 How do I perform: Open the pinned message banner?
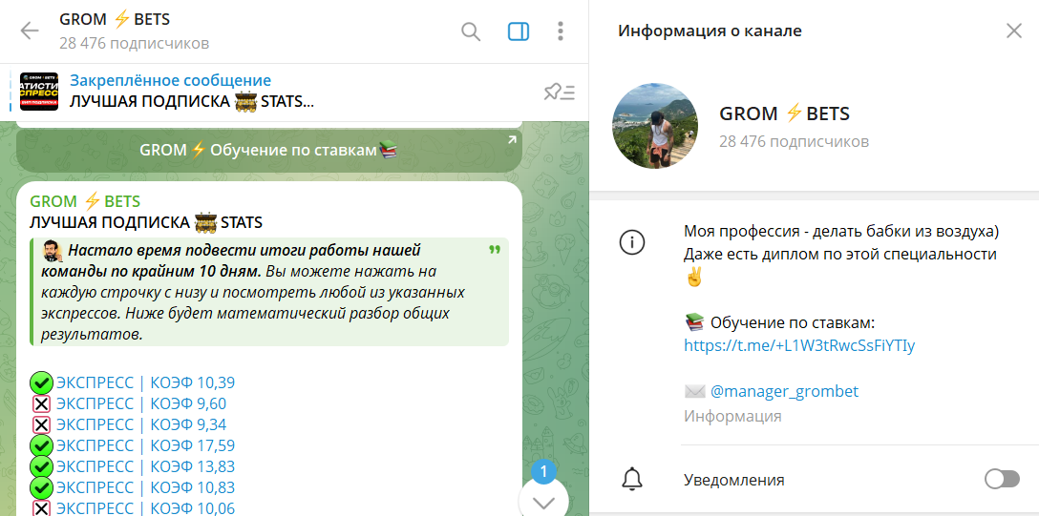(x=191, y=92)
